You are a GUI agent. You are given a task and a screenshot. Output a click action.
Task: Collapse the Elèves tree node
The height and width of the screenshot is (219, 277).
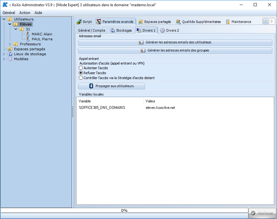tap(10, 24)
